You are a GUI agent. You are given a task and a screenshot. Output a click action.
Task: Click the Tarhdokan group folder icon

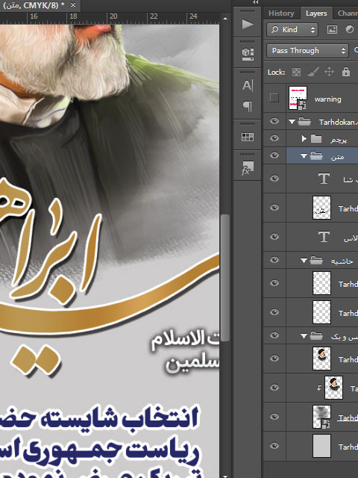click(x=304, y=122)
